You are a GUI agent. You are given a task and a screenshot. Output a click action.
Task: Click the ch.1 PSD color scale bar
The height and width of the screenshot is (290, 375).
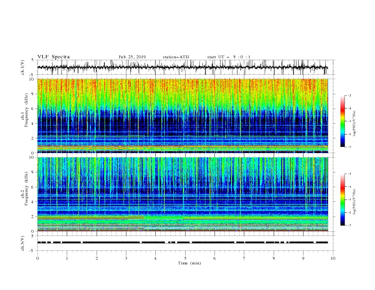coord(343,121)
